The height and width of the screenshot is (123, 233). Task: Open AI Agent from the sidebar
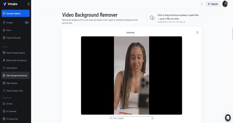(x=10, y=22)
